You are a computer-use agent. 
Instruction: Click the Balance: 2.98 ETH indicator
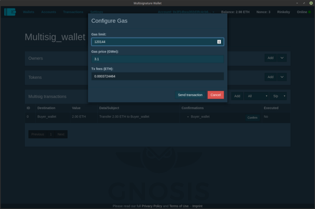[x=235, y=12]
